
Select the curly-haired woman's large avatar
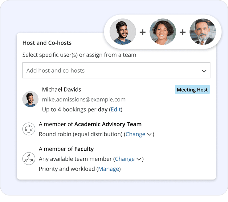(x=163, y=32)
